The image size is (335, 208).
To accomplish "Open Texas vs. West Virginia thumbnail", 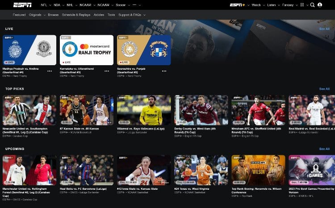I will click(x=201, y=170).
